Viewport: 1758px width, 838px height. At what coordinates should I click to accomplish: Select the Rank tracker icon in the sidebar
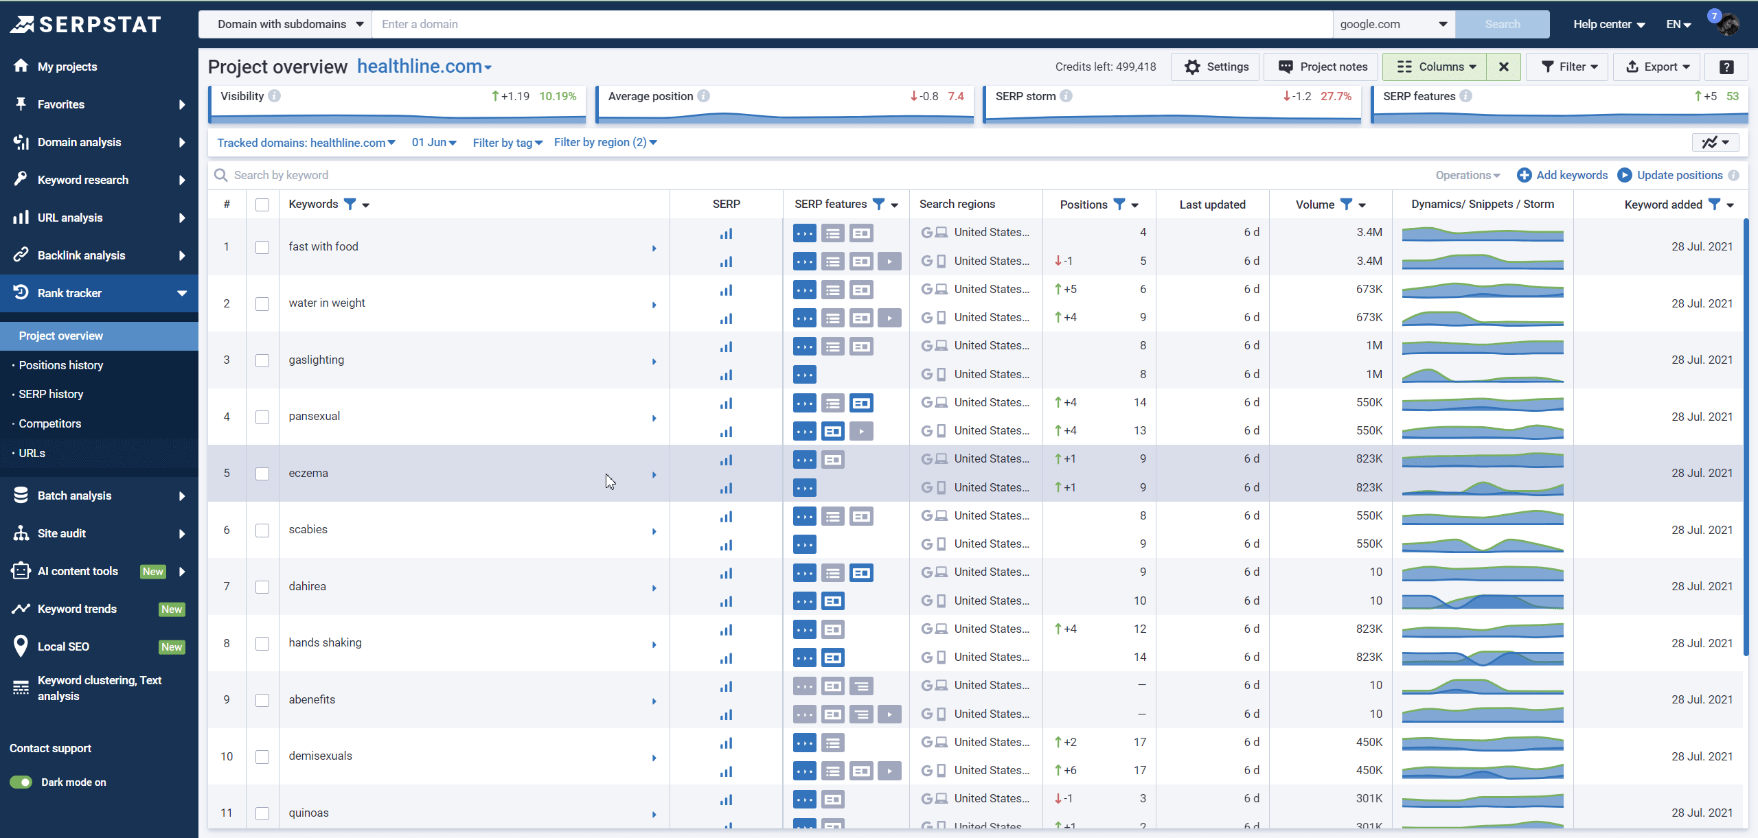21,293
